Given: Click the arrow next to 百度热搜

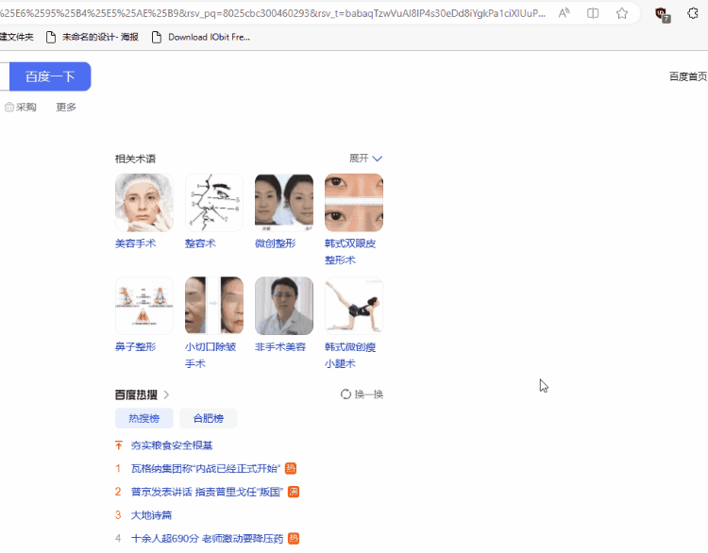Looking at the screenshot, I should coord(166,394).
